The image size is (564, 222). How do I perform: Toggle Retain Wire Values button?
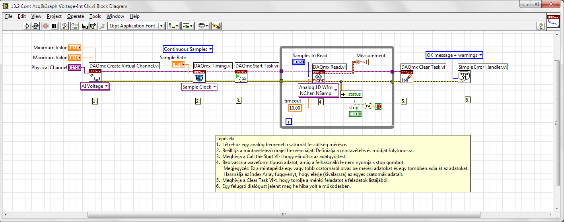click(x=74, y=26)
